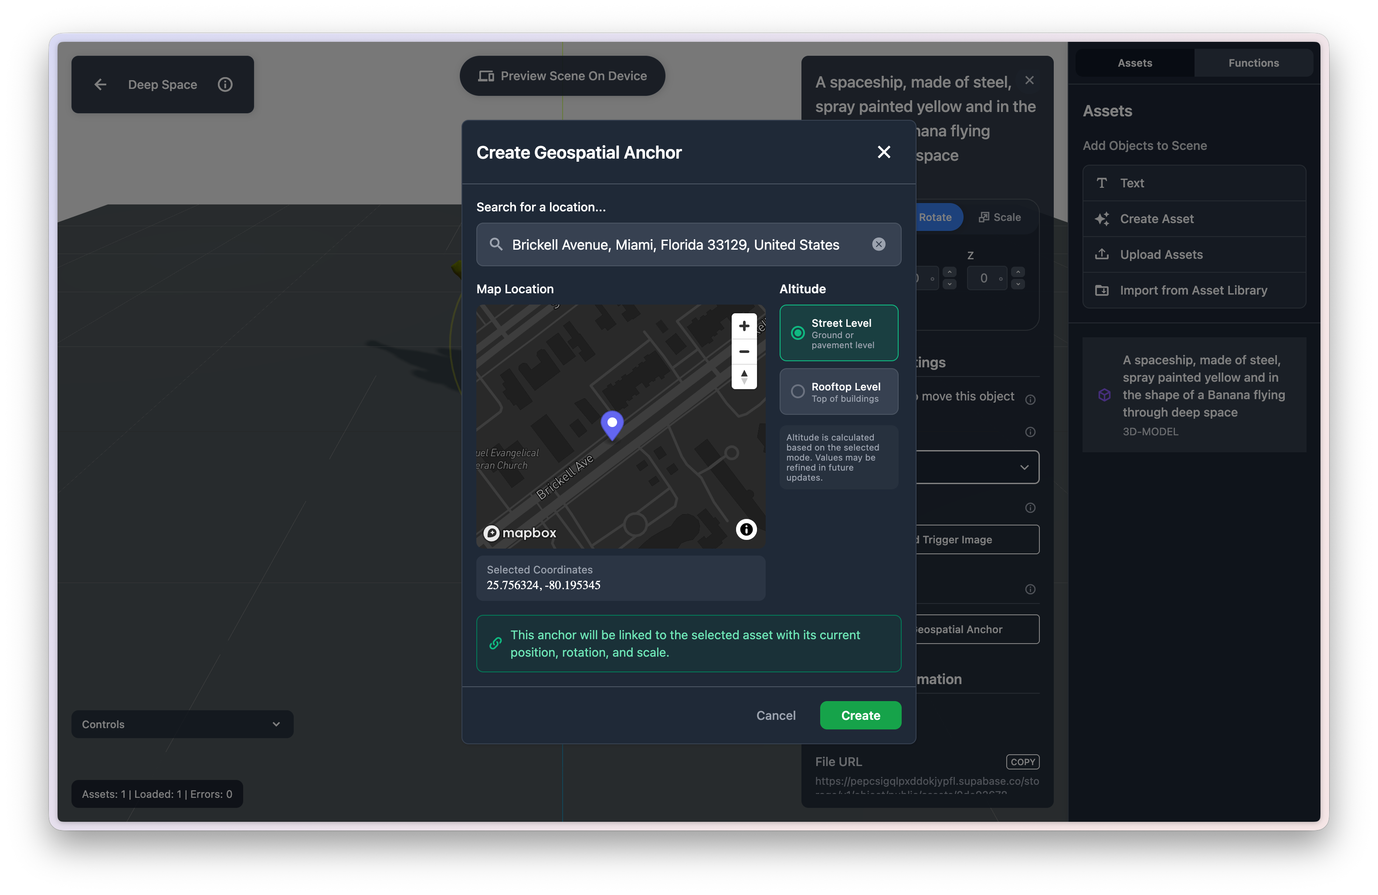This screenshot has height=895, width=1378.
Task: Click Preview Scene On Device button
Action: [562, 76]
